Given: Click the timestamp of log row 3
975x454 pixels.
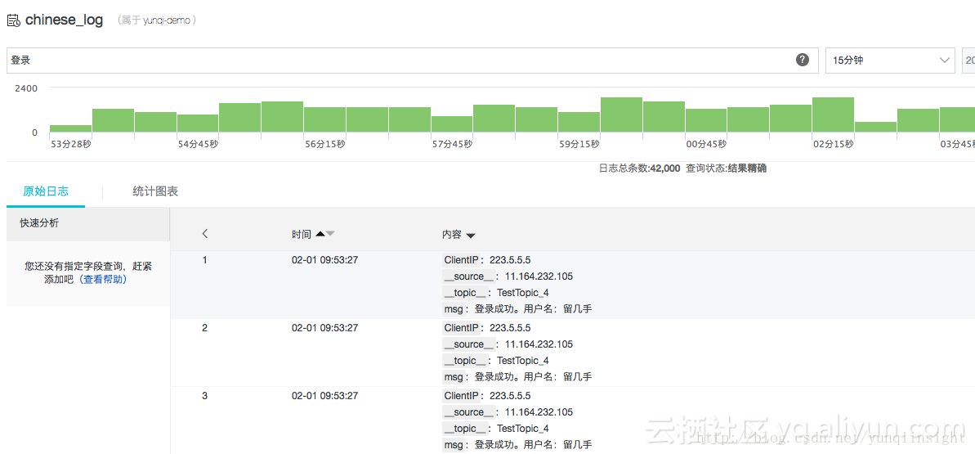Looking at the screenshot, I should (324, 395).
